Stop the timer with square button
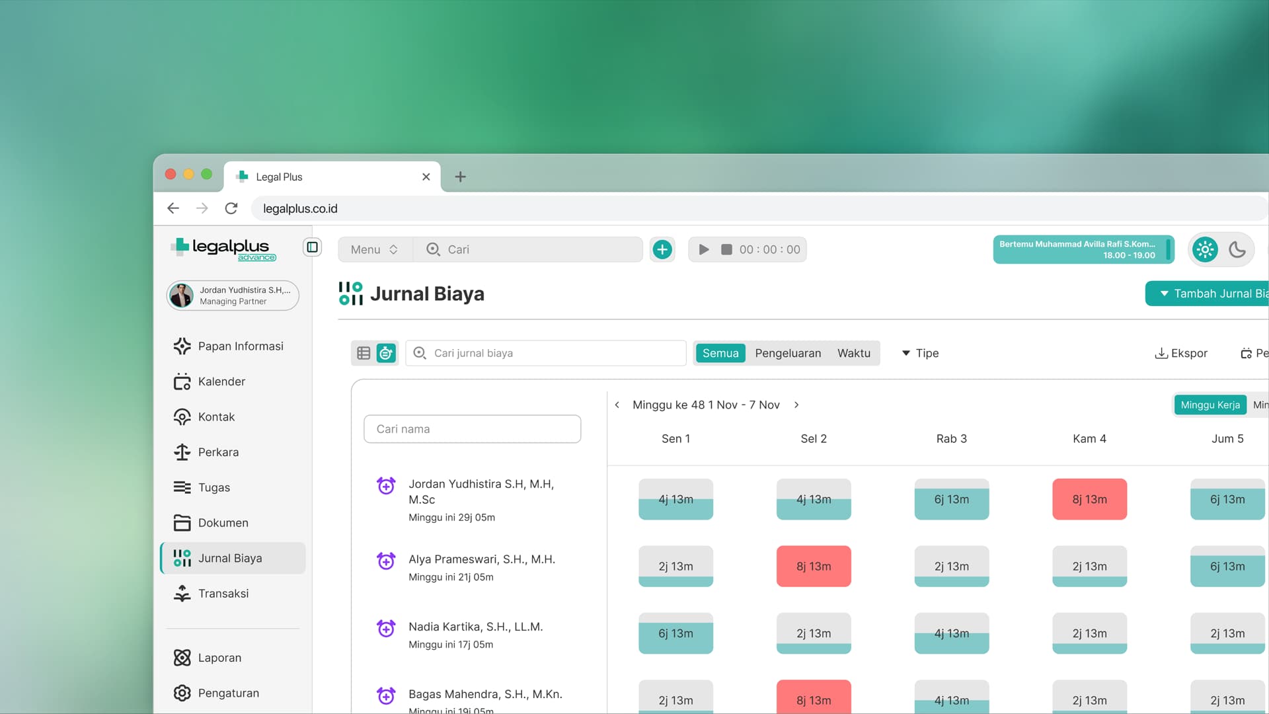 [x=726, y=249]
